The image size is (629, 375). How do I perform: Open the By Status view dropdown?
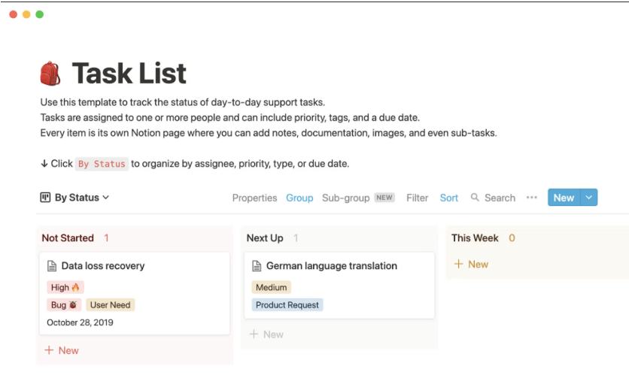tap(75, 198)
